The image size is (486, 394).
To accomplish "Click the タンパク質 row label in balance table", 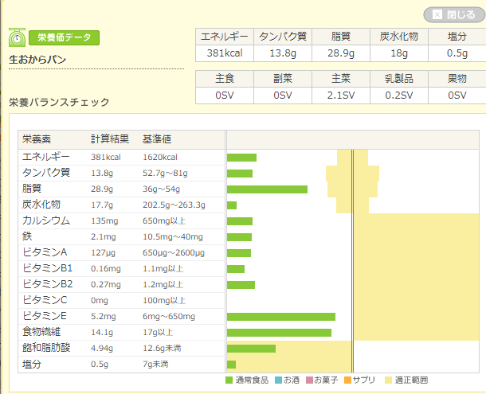I will 46,173.
